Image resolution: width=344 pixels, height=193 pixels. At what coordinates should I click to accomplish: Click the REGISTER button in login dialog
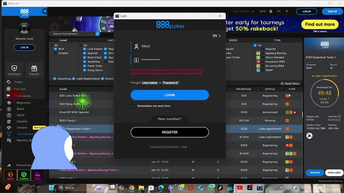pyautogui.click(x=170, y=132)
